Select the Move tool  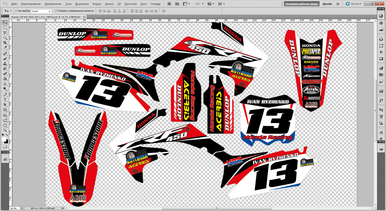point(5,23)
